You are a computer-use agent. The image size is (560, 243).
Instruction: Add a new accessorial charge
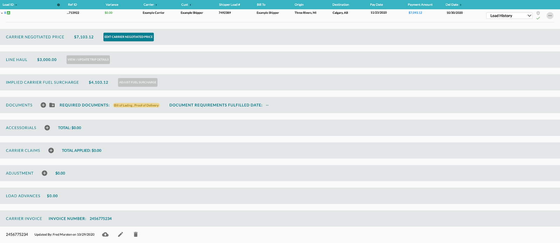click(x=47, y=128)
